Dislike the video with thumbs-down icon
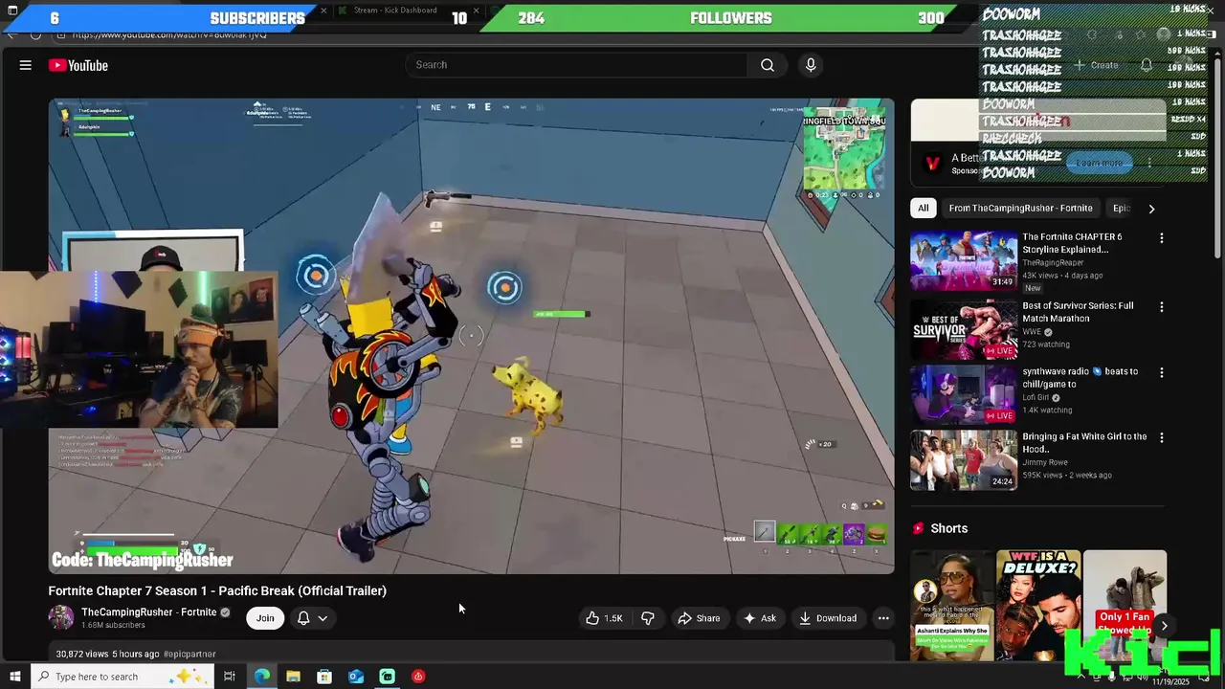 pyautogui.click(x=648, y=618)
